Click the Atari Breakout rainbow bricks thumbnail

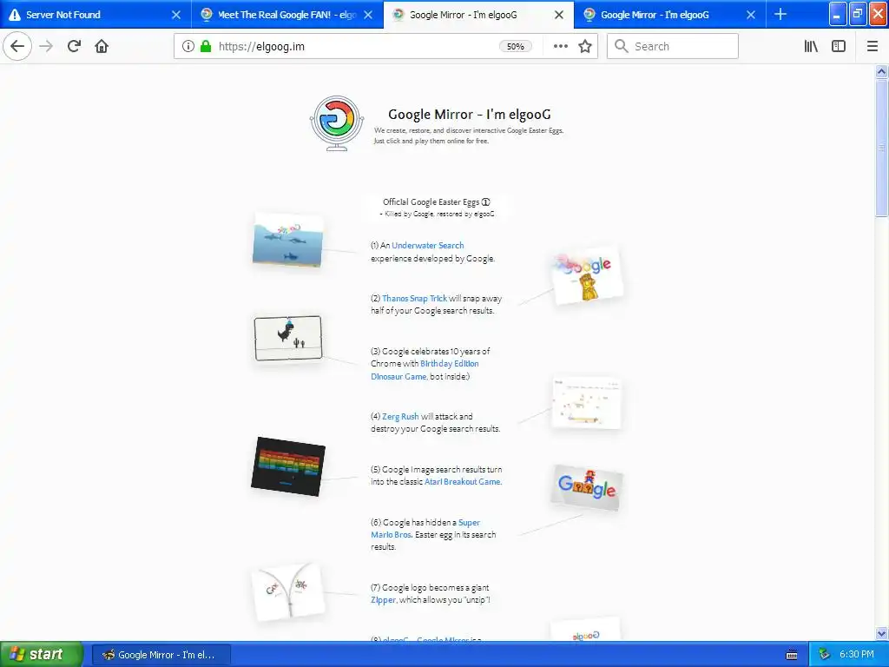[x=288, y=466]
